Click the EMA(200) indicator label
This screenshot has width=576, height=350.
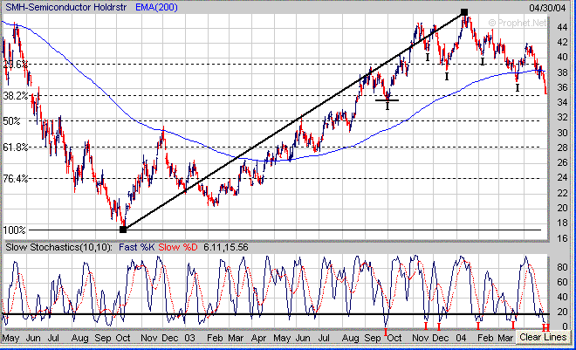pyautogui.click(x=156, y=7)
